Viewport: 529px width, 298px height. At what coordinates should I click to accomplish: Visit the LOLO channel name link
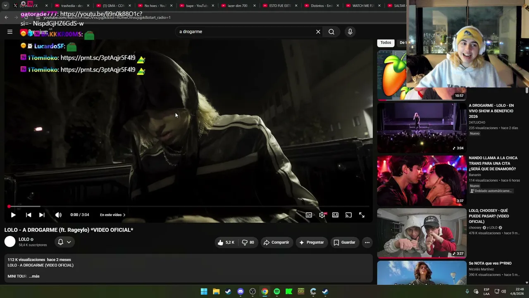point(24,239)
